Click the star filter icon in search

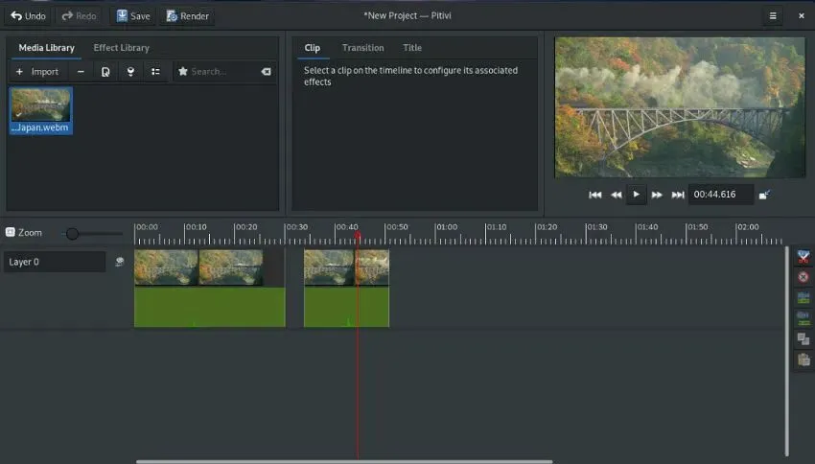point(183,72)
